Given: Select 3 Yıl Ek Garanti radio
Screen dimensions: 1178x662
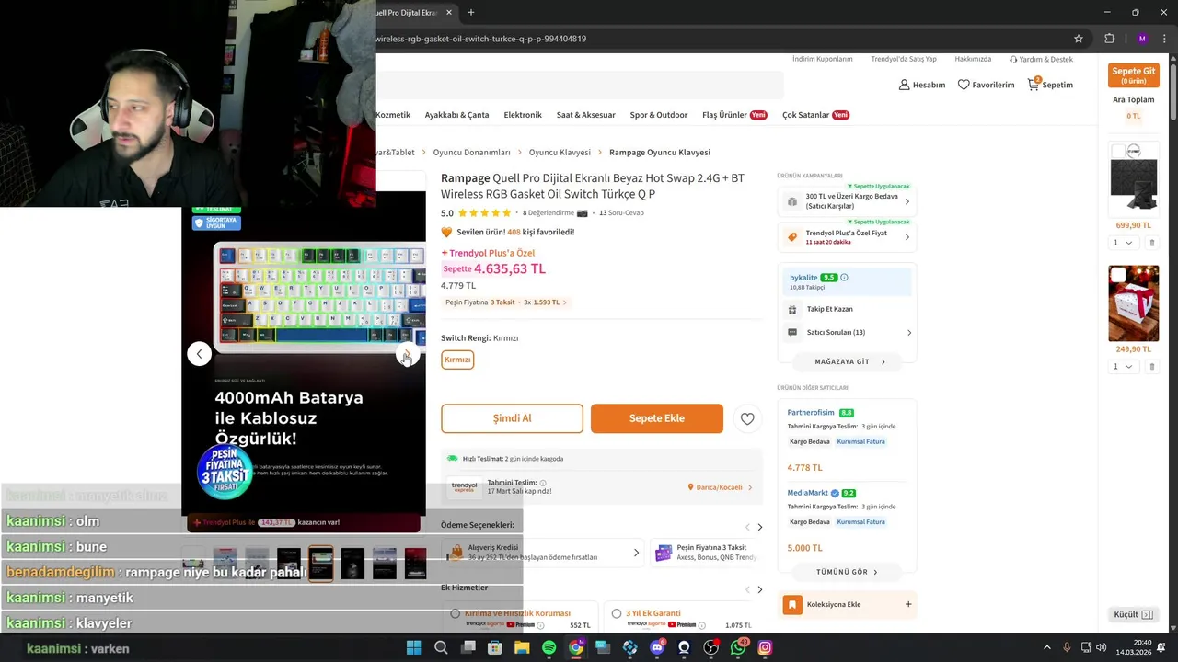Looking at the screenshot, I should (617, 613).
